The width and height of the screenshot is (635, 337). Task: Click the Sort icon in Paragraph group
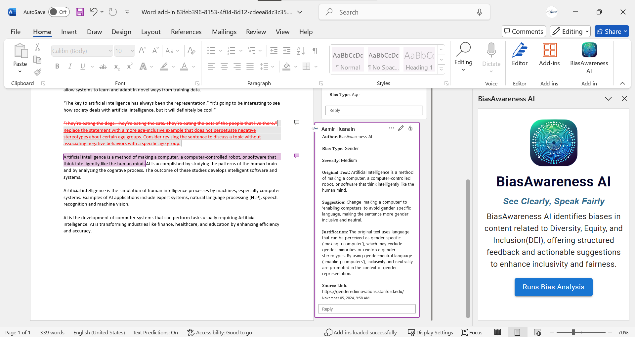(301, 51)
